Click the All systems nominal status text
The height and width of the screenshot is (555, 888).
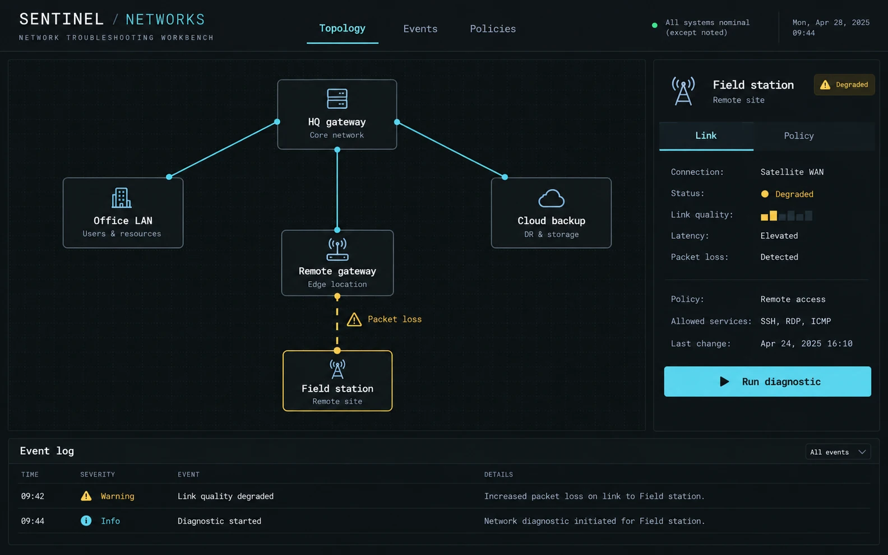(707, 27)
